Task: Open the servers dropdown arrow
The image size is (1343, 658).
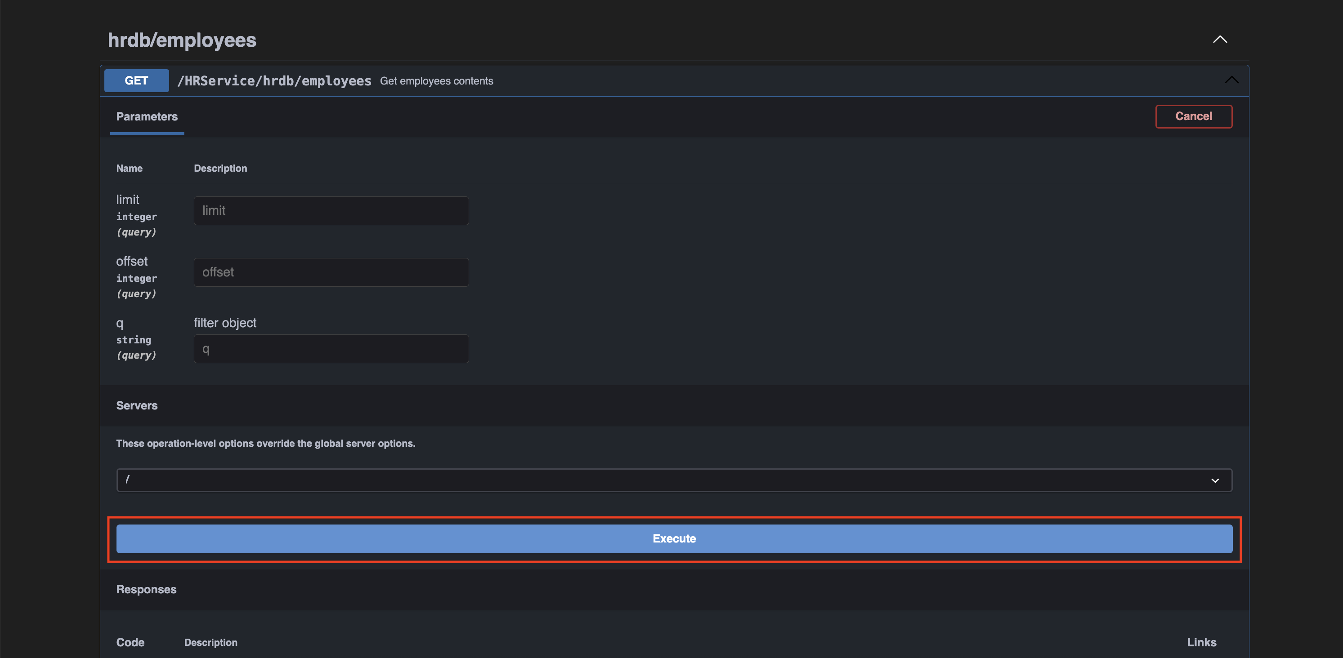Action: 1214,480
